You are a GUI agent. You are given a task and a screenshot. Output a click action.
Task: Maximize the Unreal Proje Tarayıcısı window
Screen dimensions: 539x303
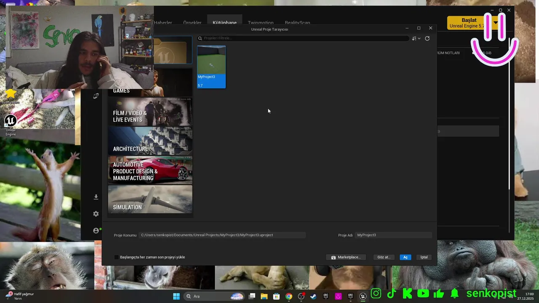click(419, 28)
